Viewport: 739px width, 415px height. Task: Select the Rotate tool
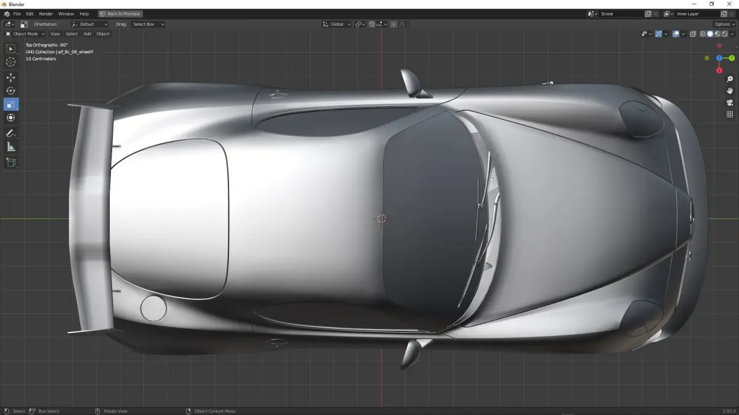(11, 91)
